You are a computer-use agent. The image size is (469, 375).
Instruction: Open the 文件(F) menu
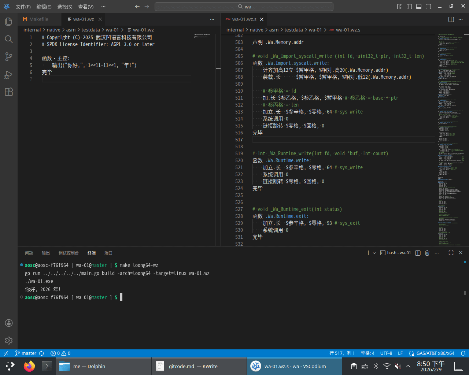(23, 7)
